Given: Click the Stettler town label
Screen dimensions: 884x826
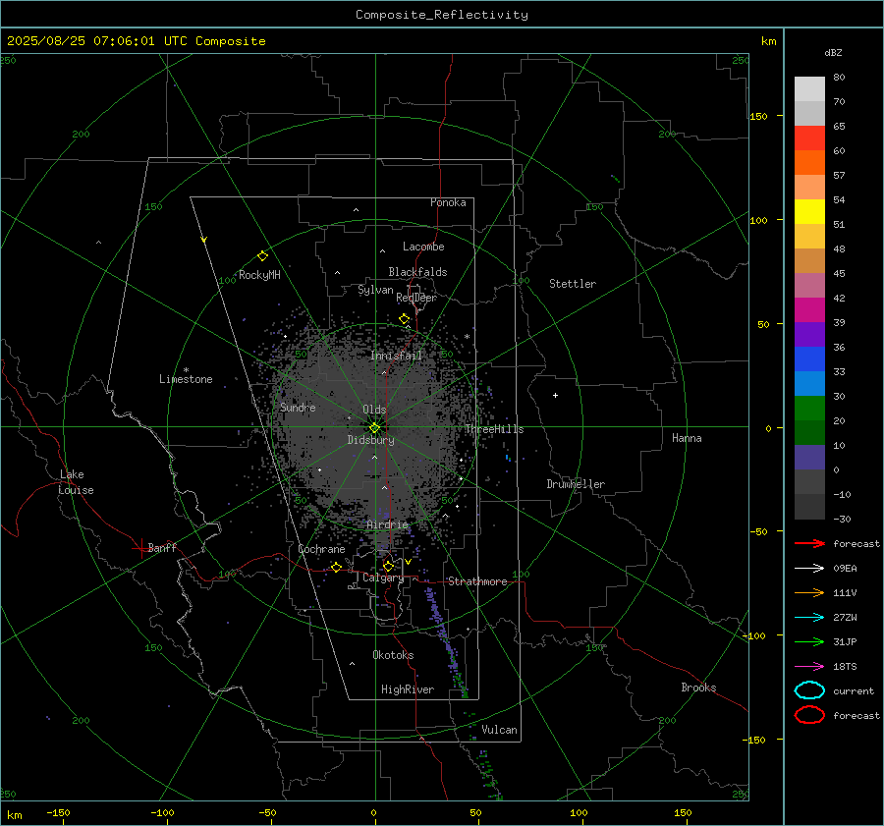Looking at the screenshot, I should click(x=573, y=284).
